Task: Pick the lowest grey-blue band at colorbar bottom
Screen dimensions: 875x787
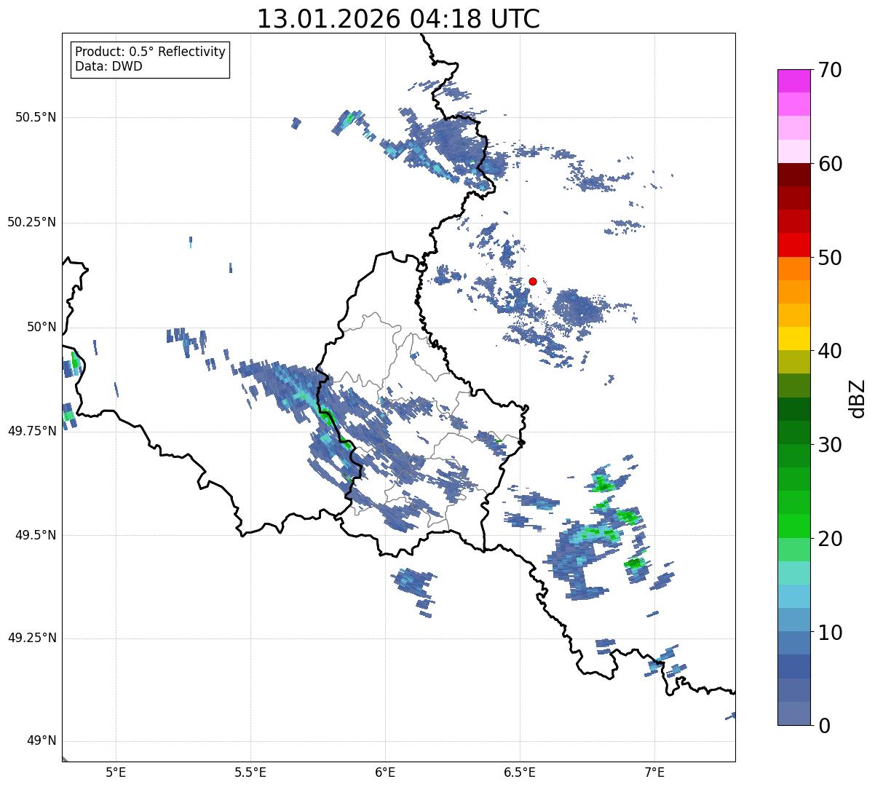Action: (793, 713)
